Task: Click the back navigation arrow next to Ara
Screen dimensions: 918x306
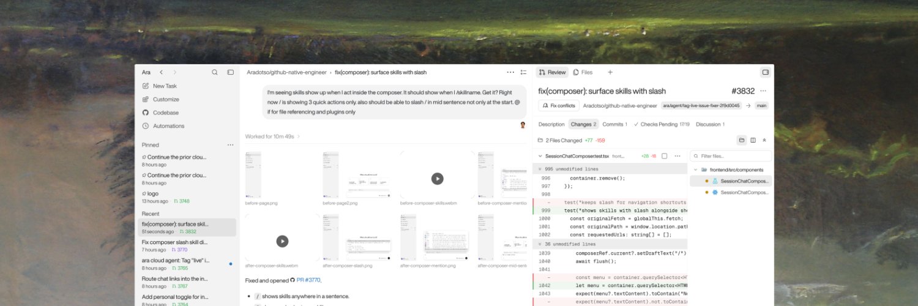Action: tap(161, 72)
